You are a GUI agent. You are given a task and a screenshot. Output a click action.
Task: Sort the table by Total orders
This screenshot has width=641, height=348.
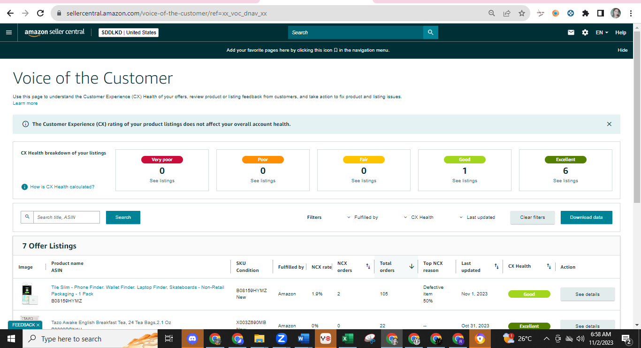(x=412, y=266)
